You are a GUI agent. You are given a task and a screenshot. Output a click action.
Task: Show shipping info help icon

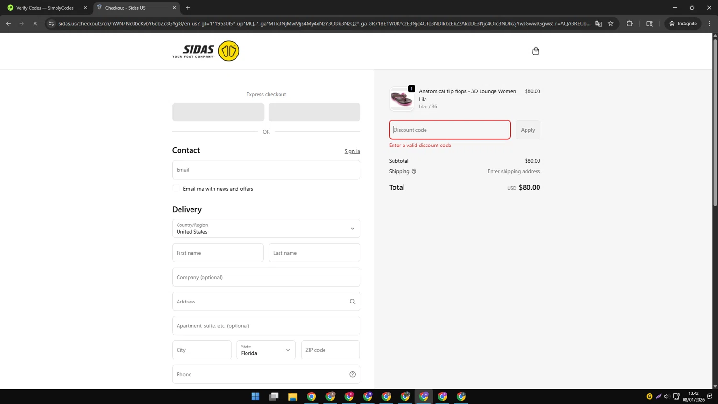click(x=414, y=171)
